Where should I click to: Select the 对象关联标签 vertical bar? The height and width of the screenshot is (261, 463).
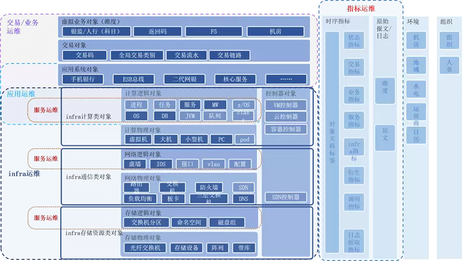tap(332, 142)
